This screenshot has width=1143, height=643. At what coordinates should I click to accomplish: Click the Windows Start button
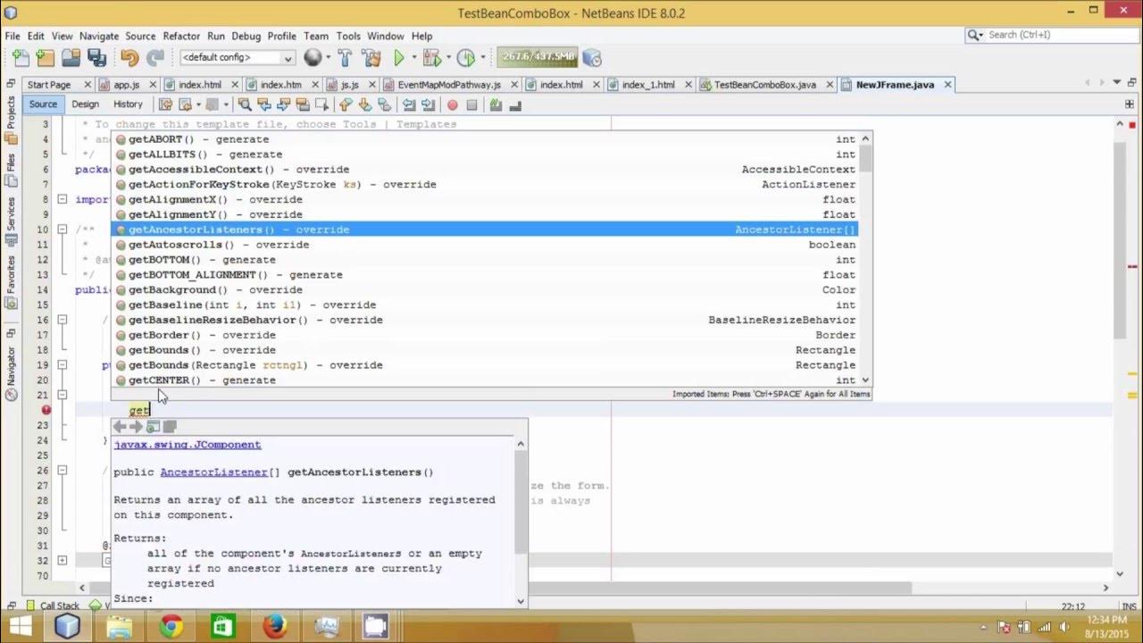click(21, 627)
